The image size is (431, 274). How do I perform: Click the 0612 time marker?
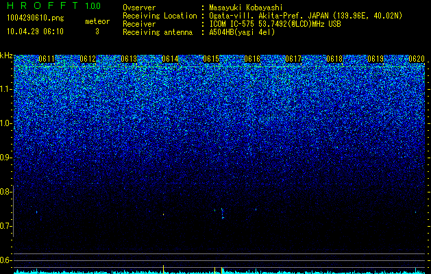click(88, 59)
